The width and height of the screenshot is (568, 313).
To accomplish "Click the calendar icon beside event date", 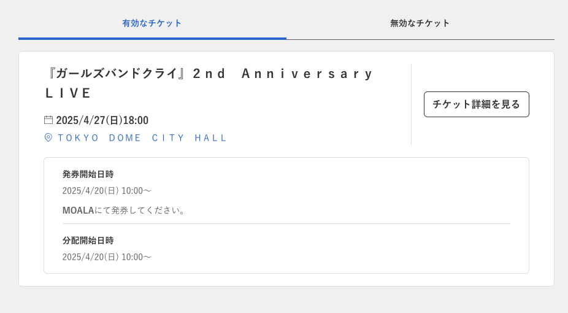I will pos(48,120).
